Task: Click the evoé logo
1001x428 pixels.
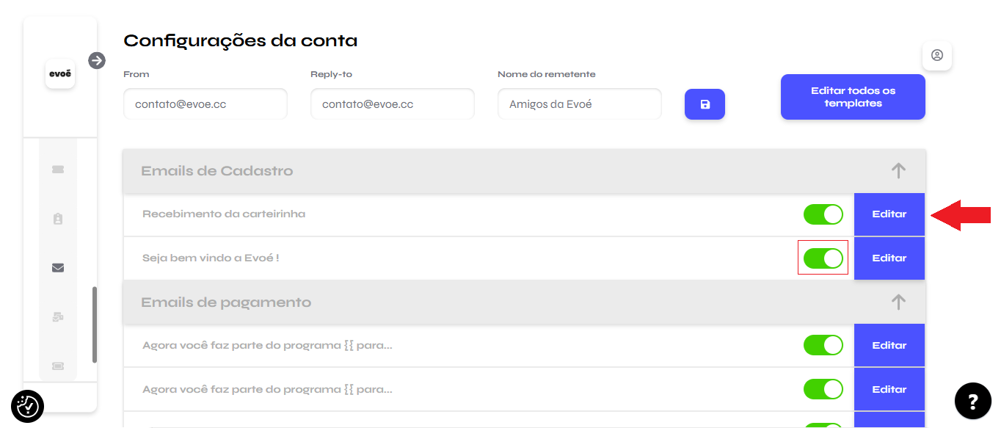Action: tap(60, 73)
